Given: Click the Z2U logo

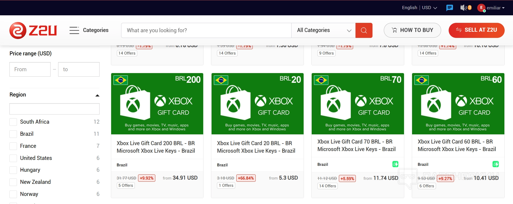Looking at the screenshot, I should pos(33,30).
